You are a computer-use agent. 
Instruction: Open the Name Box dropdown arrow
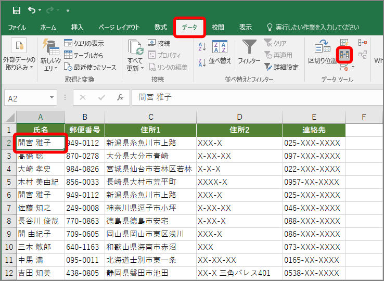(52, 97)
